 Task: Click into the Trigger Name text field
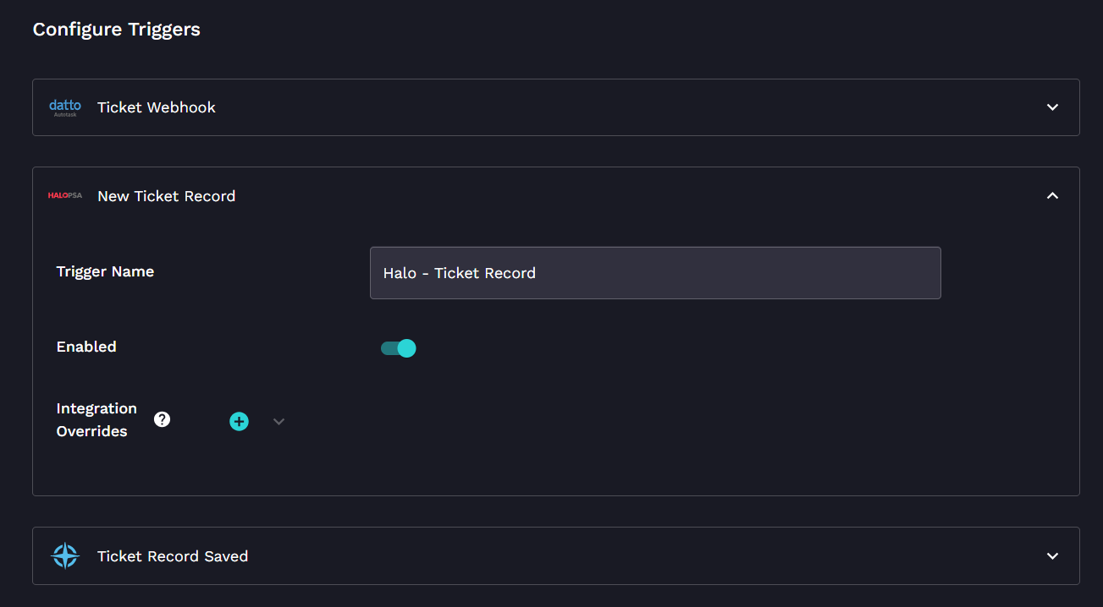click(655, 273)
